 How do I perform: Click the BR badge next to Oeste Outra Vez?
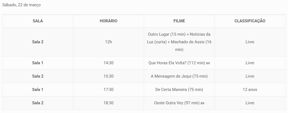(203, 103)
